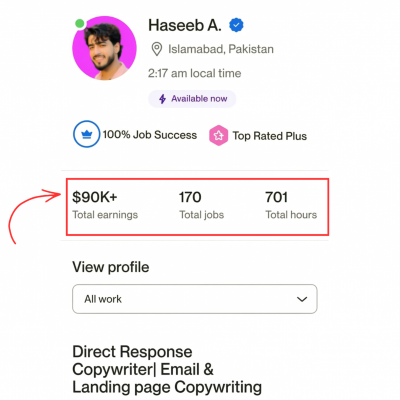This screenshot has width=400, height=400.
Task: Click the location pin icon
Action: click(157, 49)
